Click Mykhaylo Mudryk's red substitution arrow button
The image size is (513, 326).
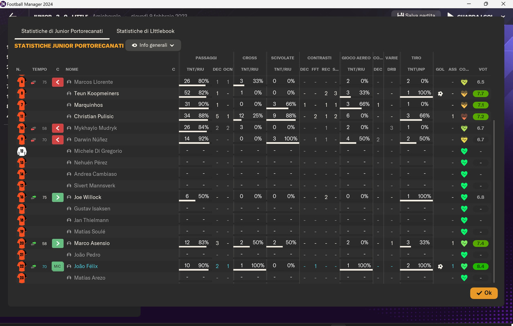click(x=58, y=128)
